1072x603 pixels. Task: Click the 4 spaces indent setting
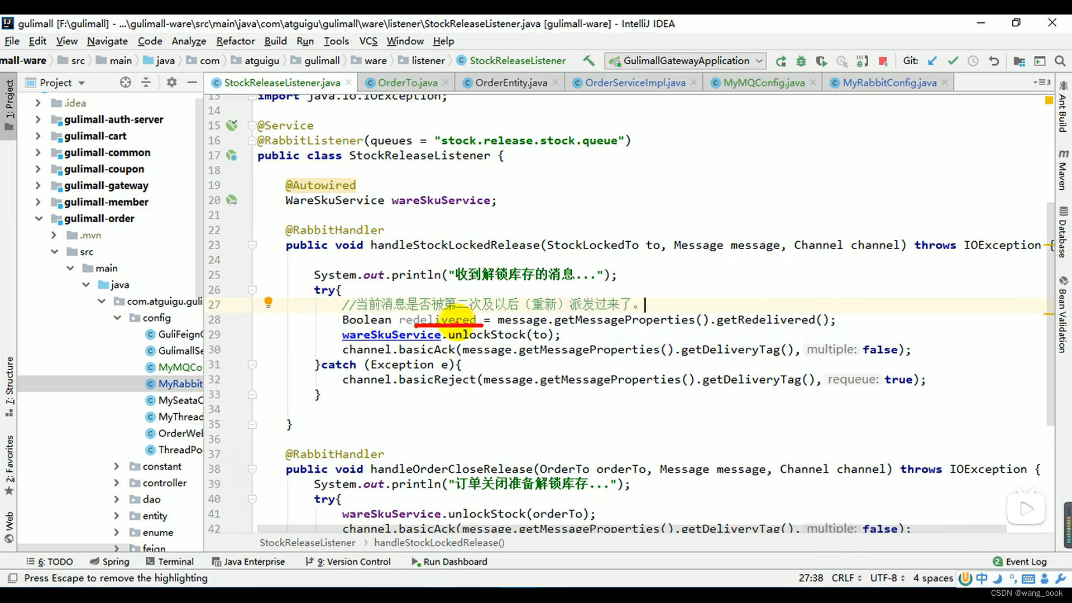pyautogui.click(x=933, y=578)
